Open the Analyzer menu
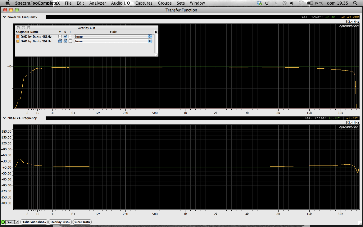Screen dimensions: 363x227 tap(97, 3)
